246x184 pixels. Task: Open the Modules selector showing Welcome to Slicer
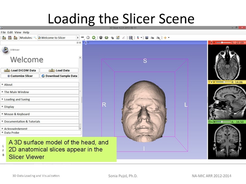point(58,38)
